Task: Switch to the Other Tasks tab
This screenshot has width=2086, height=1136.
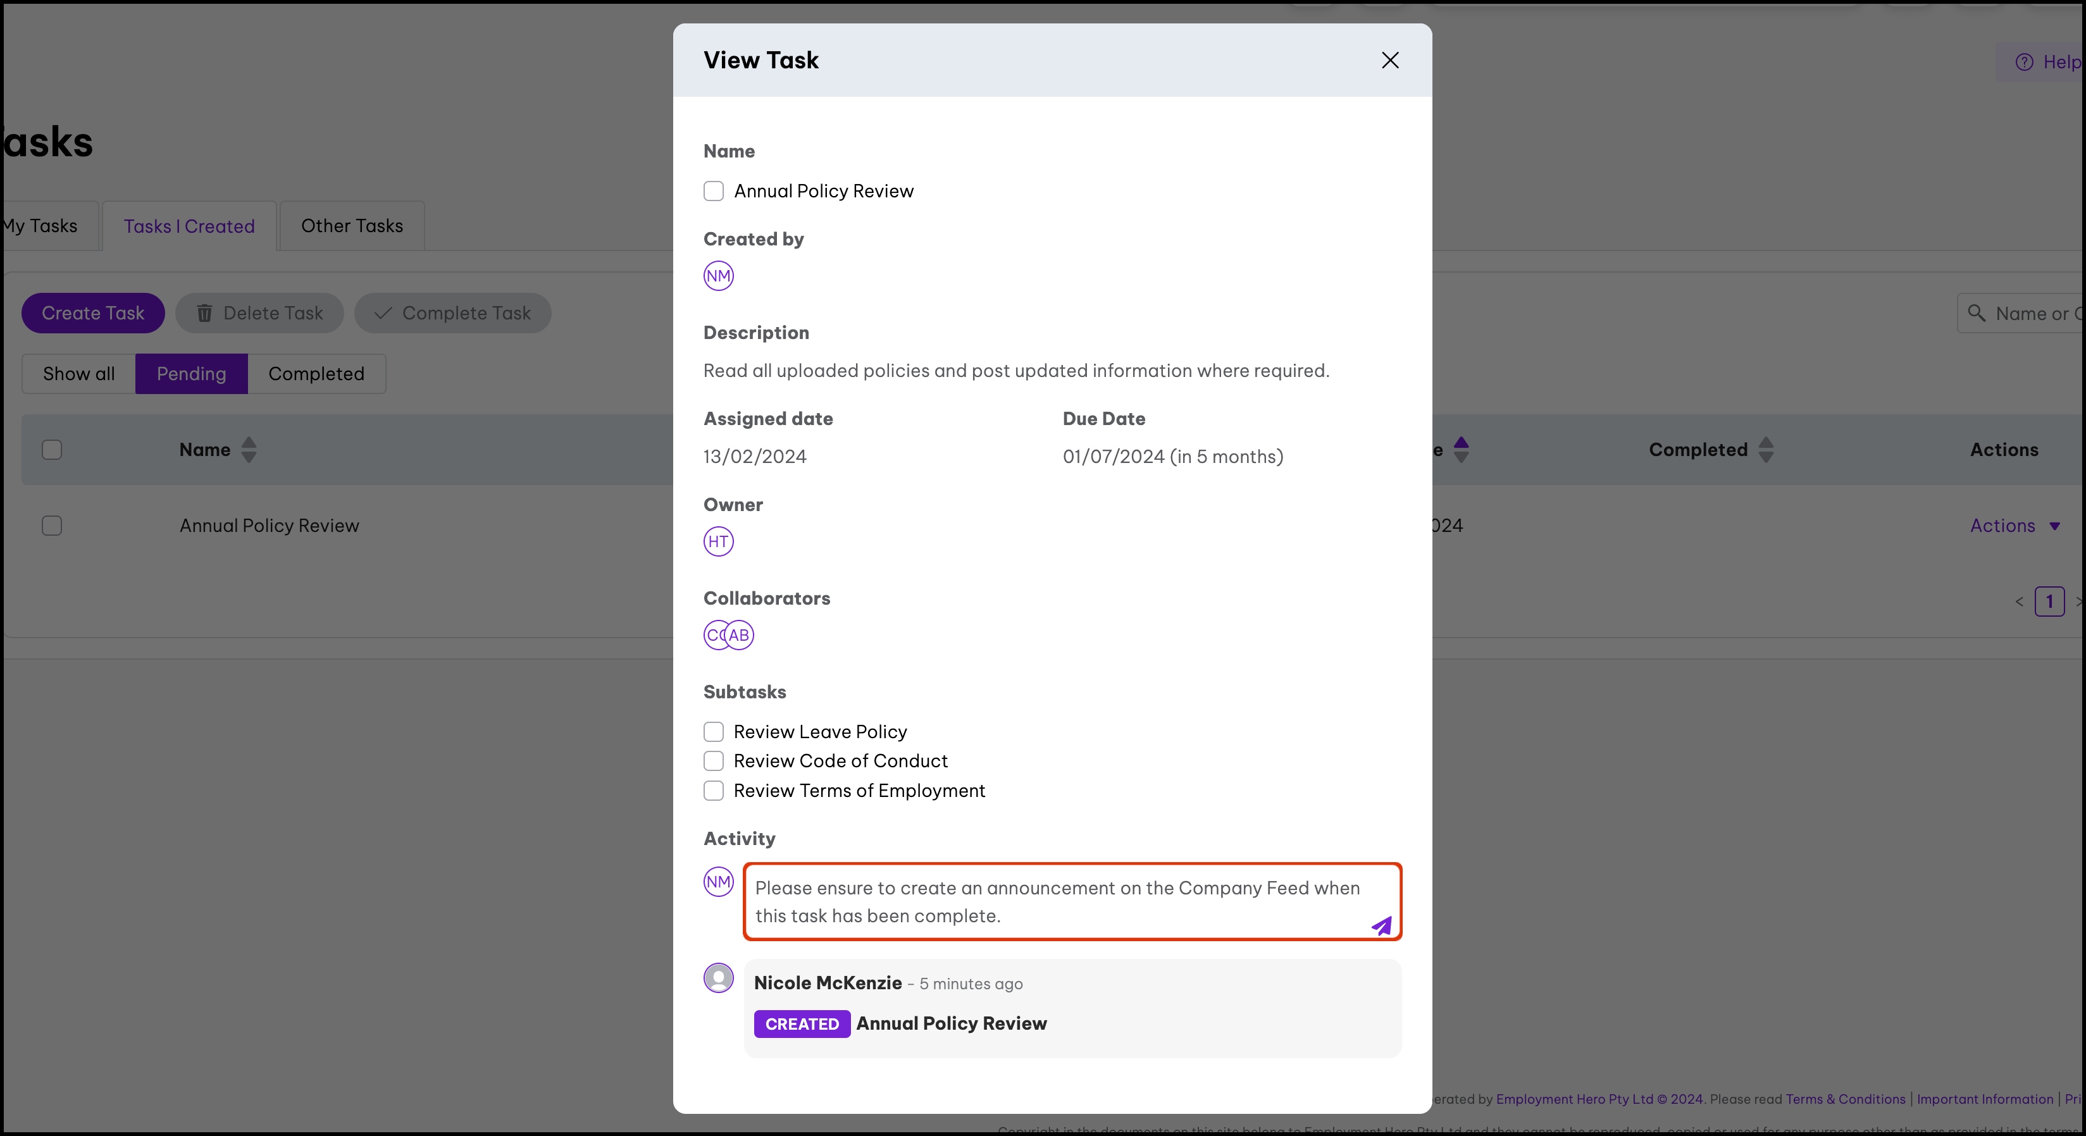Action: (351, 226)
